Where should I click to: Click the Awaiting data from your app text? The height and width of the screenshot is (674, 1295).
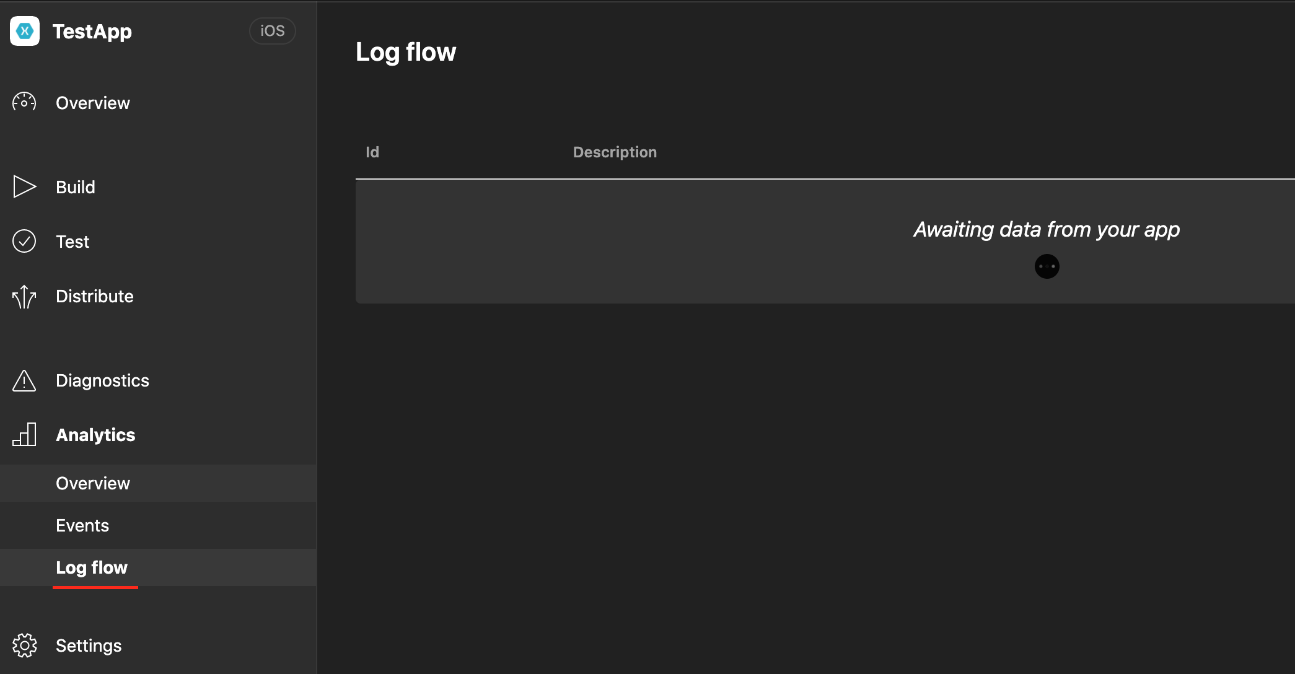pos(1045,229)
